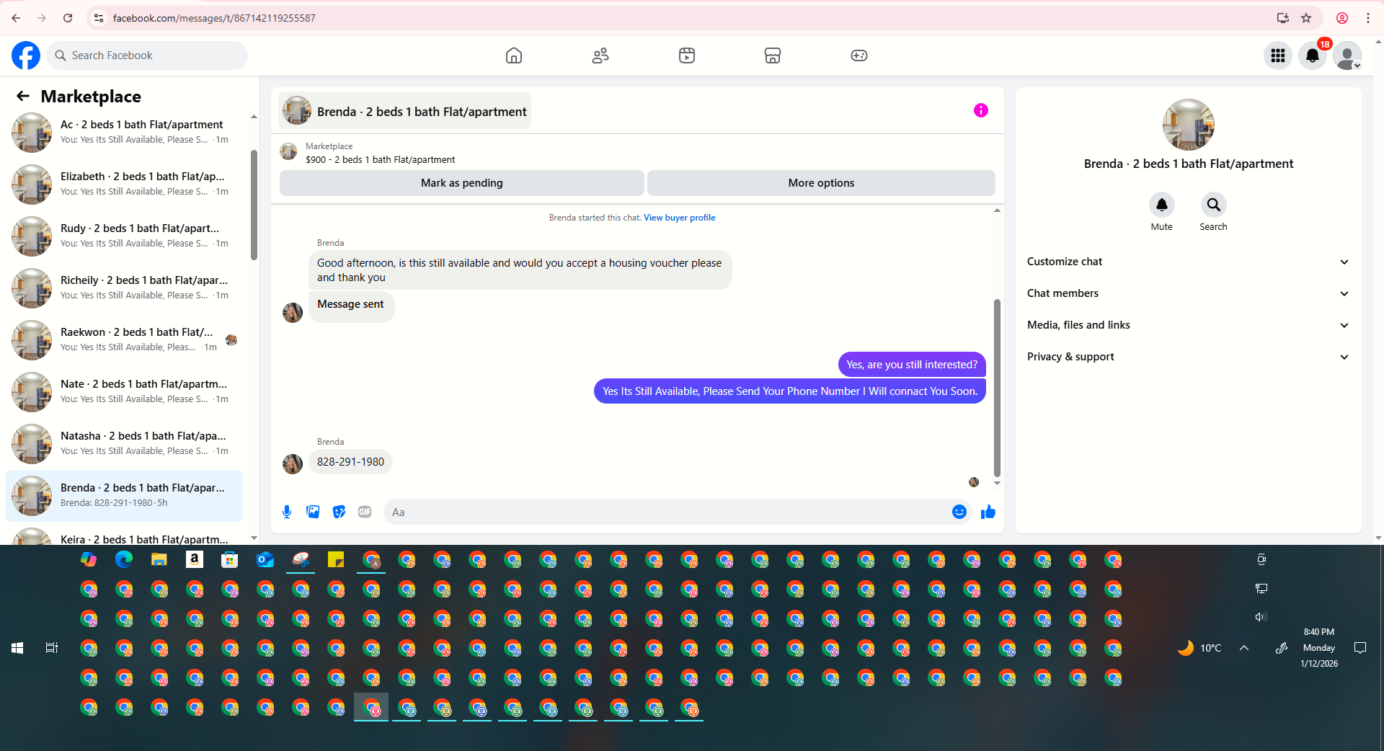Click the chat list vertical scrollbar
Viewport: 1384px width, 751px height.
254,205
